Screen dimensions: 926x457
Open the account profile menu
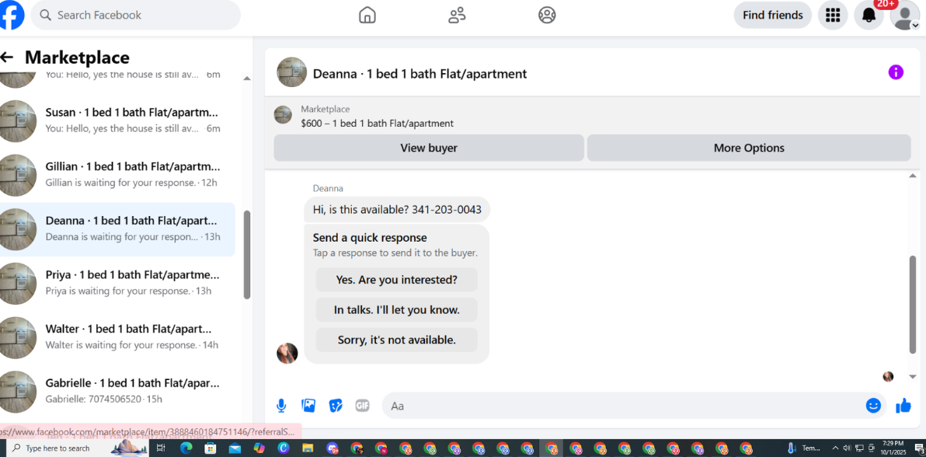905,15
